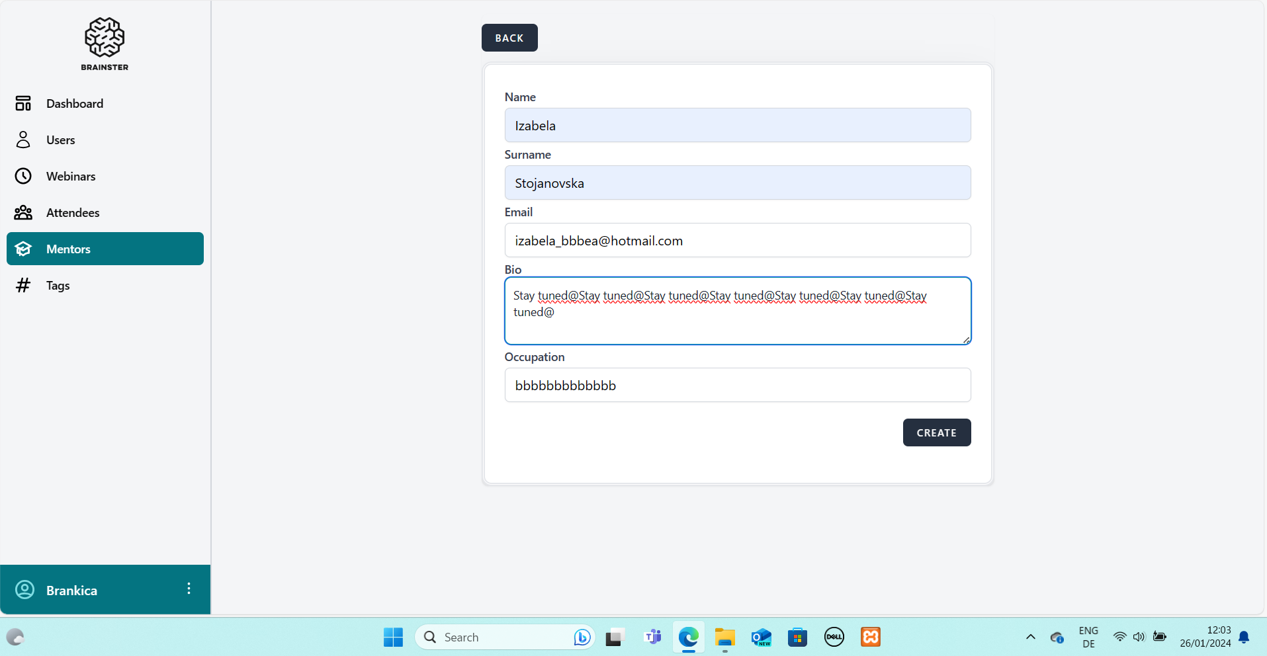Open the Dashboard icon in sidebar

click(x=23, y=103)
